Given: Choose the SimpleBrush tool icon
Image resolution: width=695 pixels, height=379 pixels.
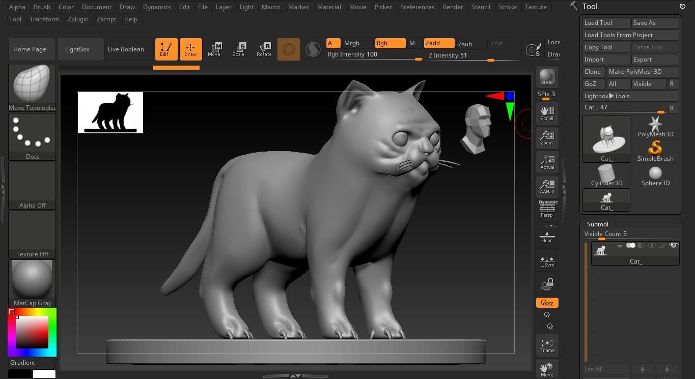Looking at the screenshot, I should tap(655, 151).
